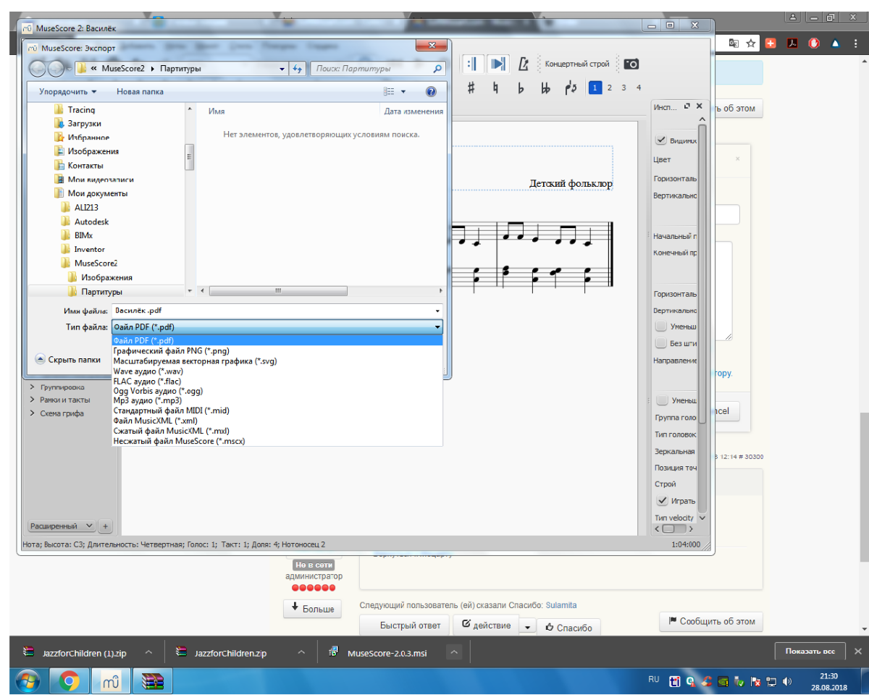869x695 pixels.
Task: Toggle second Уменьш checkbox in Inspector
Action: click(662, 400)
